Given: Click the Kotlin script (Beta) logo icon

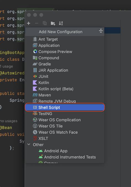Looking at the screenshot, I should 35,89.
